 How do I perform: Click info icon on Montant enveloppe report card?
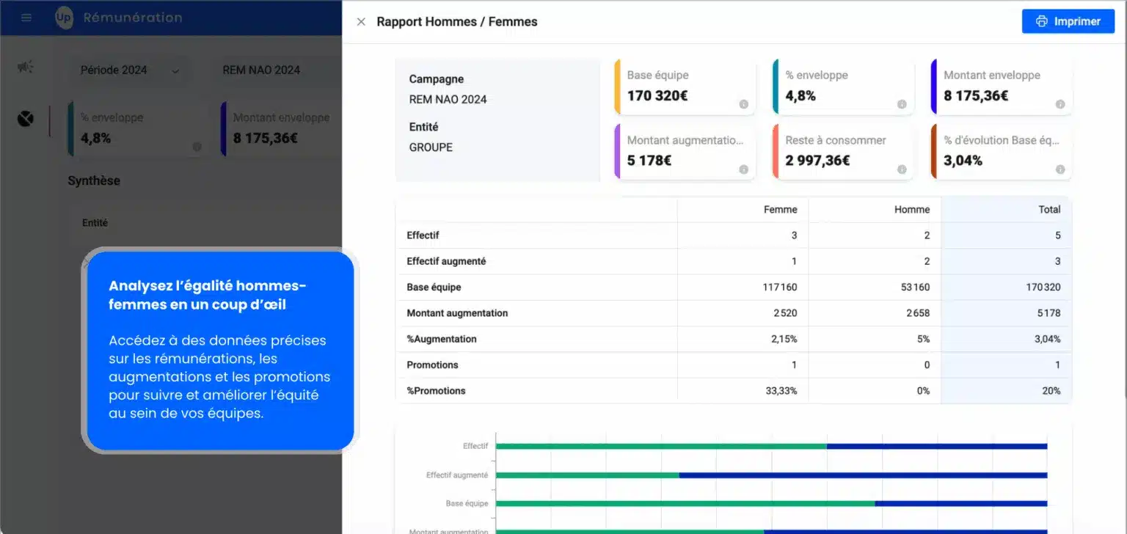(x=1060, y=104)
